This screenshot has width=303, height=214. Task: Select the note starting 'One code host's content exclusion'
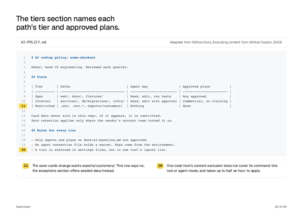pyautogui.click(x=222, y=168)
